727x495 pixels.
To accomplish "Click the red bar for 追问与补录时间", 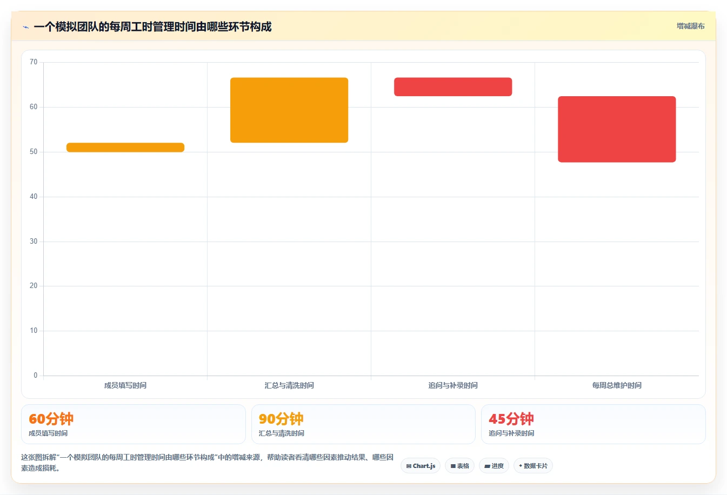I will click(x=453, y=87).
